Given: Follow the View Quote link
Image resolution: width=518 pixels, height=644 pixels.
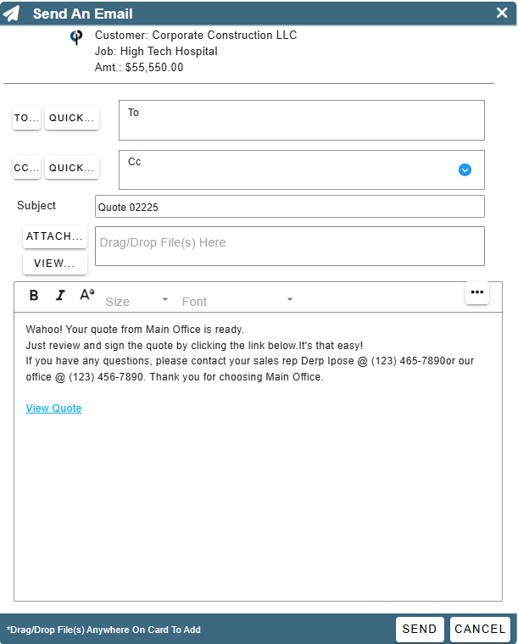Looking at the screenshot, I should point(53,408).
